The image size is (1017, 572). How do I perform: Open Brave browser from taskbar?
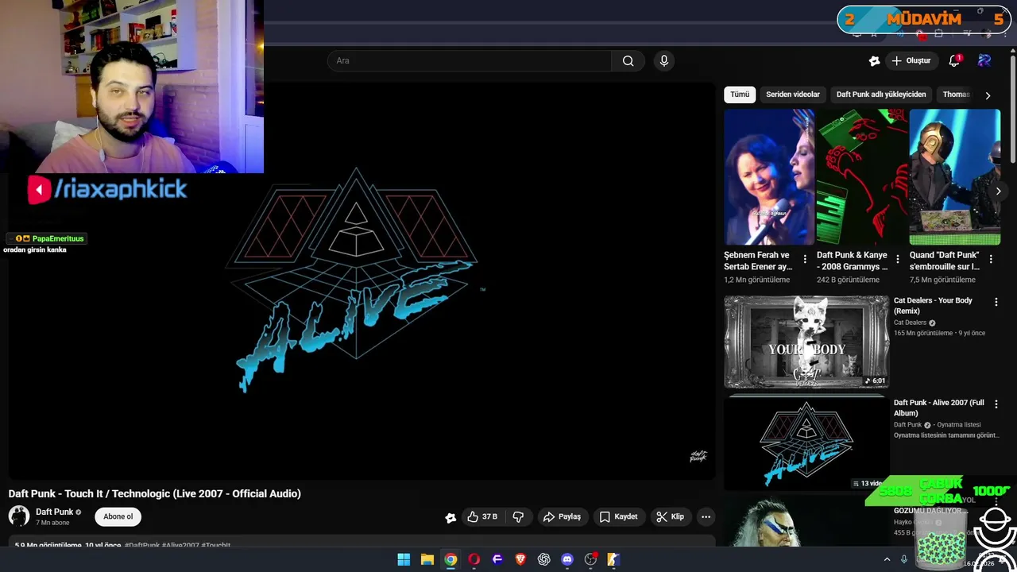coord(520,559)
